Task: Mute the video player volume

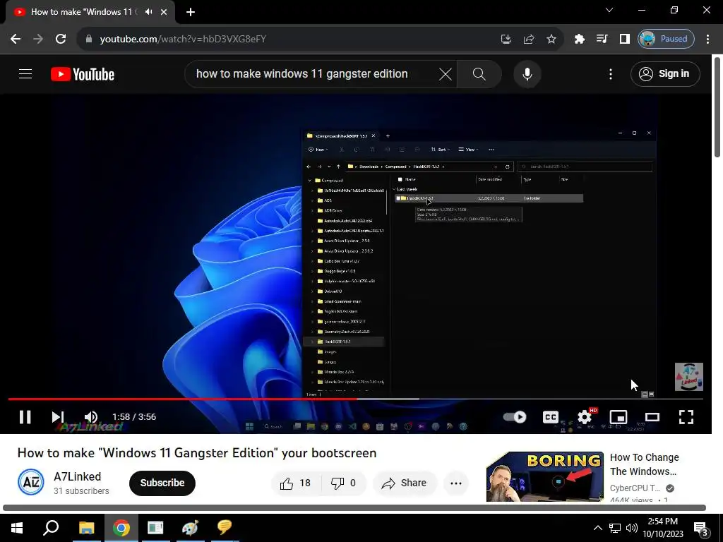Action: (x=91, y=416)
